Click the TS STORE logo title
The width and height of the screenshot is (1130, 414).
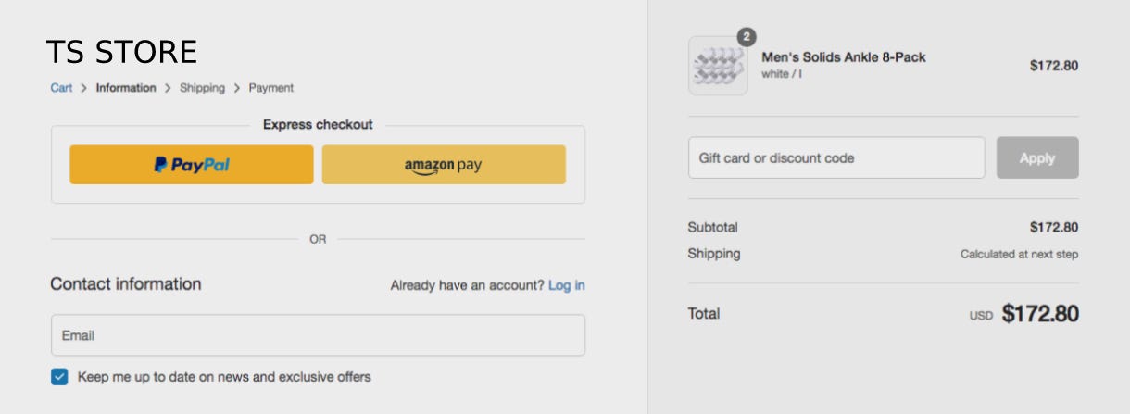pos(121,52)
